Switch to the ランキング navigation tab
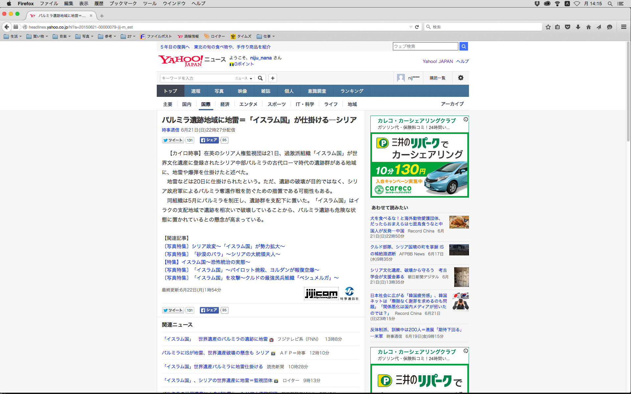The height and width of the screenshot is (394, 631). pos(352,91)
